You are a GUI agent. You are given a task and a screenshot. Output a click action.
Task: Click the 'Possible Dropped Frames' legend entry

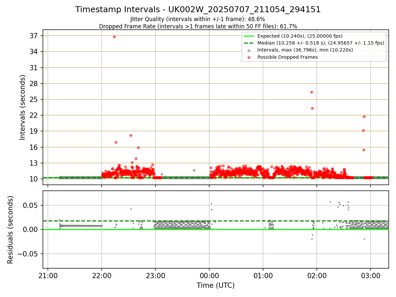(287, 57)
